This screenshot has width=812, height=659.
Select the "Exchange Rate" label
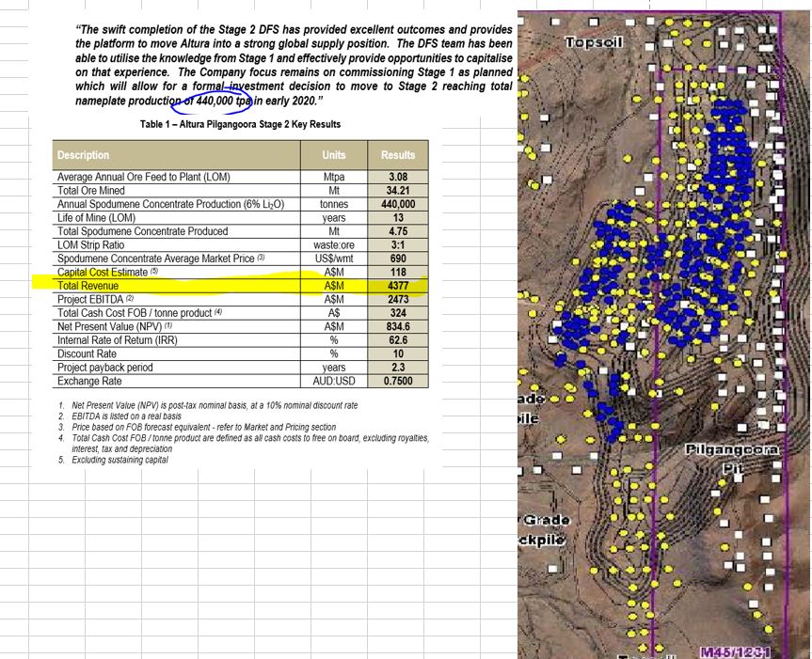(89, 381)
